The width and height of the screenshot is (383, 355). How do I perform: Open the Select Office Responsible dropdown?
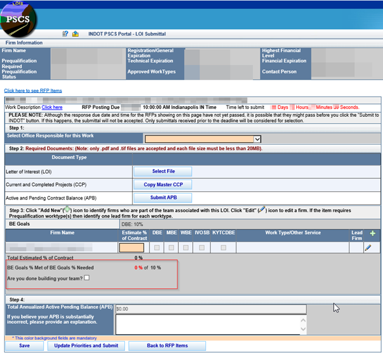[x=203, y=139]
